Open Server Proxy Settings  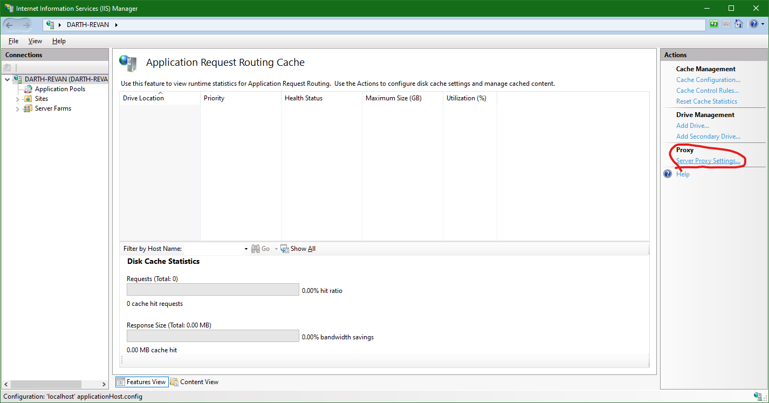coord(709,161)
